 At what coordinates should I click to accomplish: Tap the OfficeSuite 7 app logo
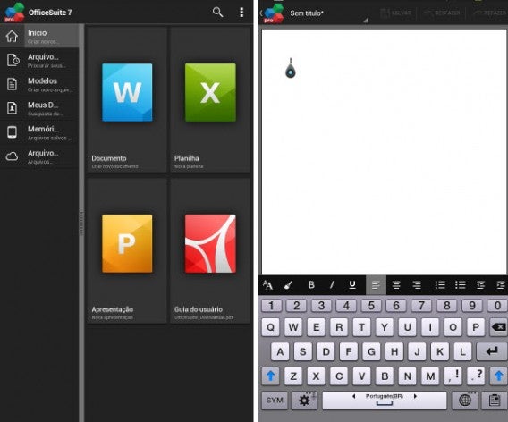click(x=14, y=13)
